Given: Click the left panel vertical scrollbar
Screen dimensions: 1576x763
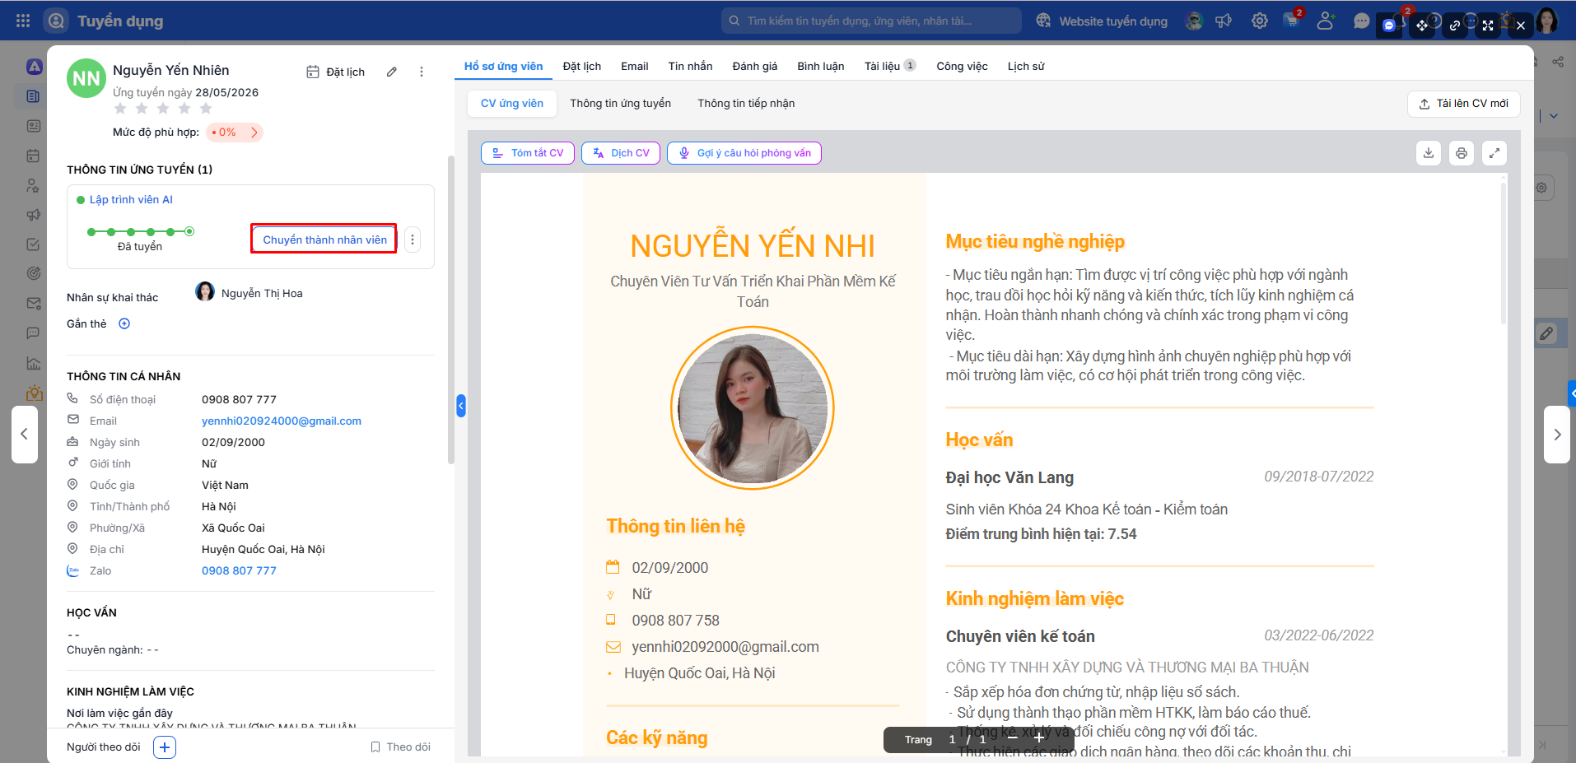Looking at the screenshot, I should (450, 310).
